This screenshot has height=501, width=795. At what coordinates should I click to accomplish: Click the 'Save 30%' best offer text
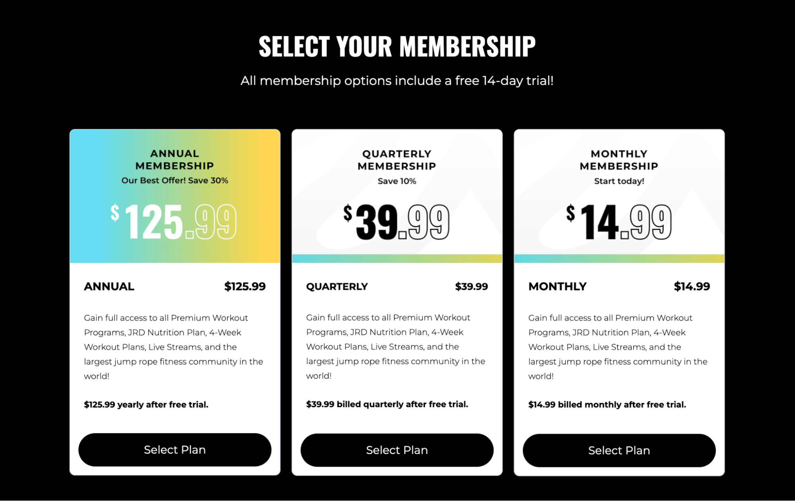[174, 180]
